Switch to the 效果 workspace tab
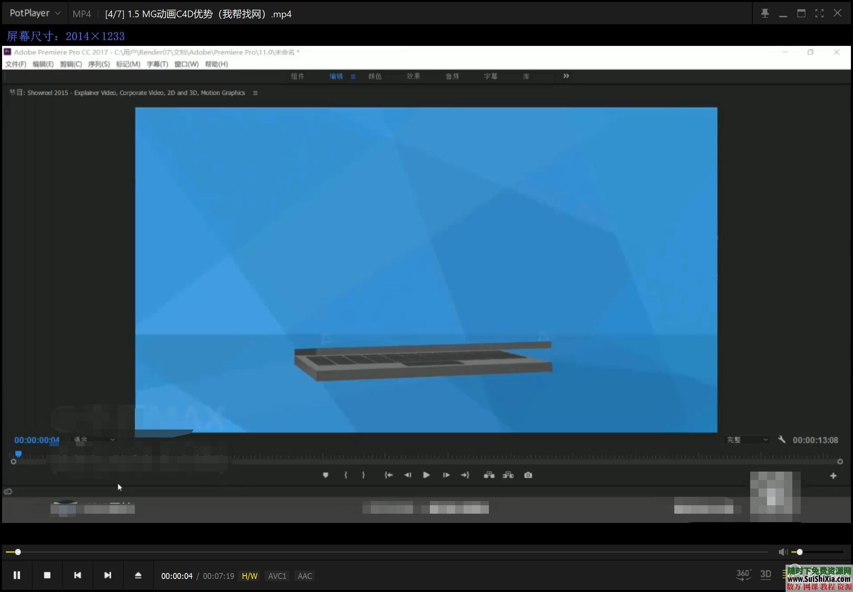 413,76
